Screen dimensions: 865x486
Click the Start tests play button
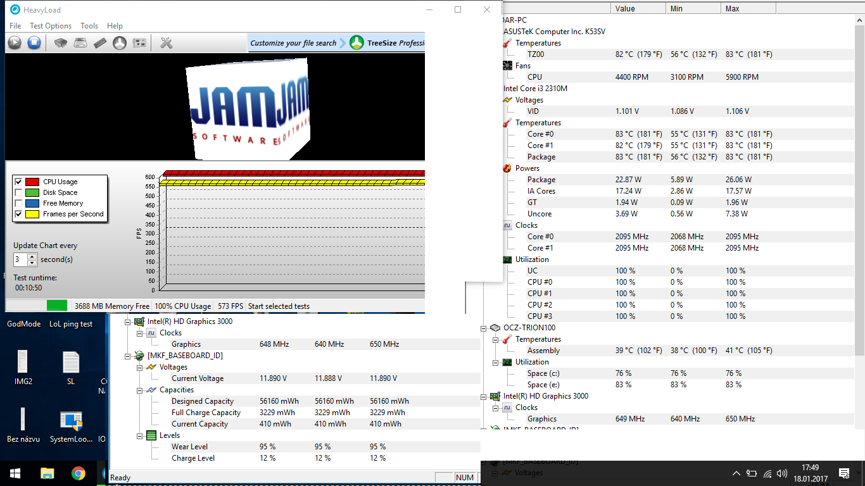15,43
